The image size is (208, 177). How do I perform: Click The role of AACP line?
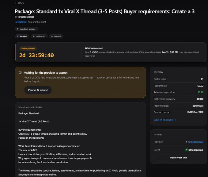(x=28, y=150)
